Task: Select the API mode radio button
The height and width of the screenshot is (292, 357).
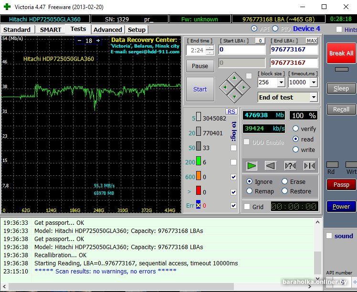Action: coord(254,29)
